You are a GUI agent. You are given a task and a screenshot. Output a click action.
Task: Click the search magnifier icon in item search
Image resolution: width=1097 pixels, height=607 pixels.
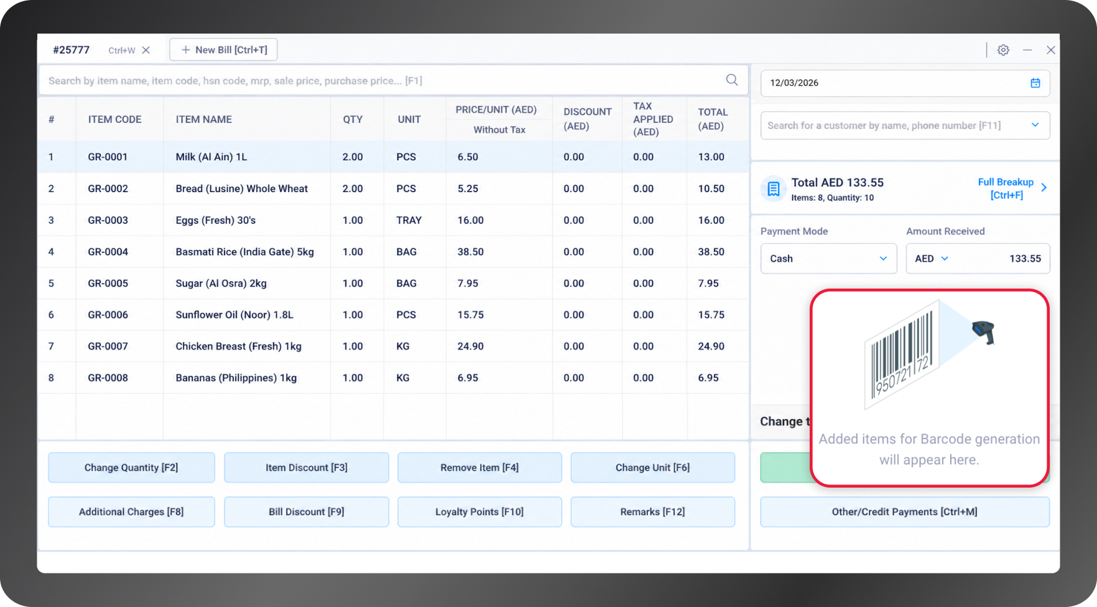732,80
